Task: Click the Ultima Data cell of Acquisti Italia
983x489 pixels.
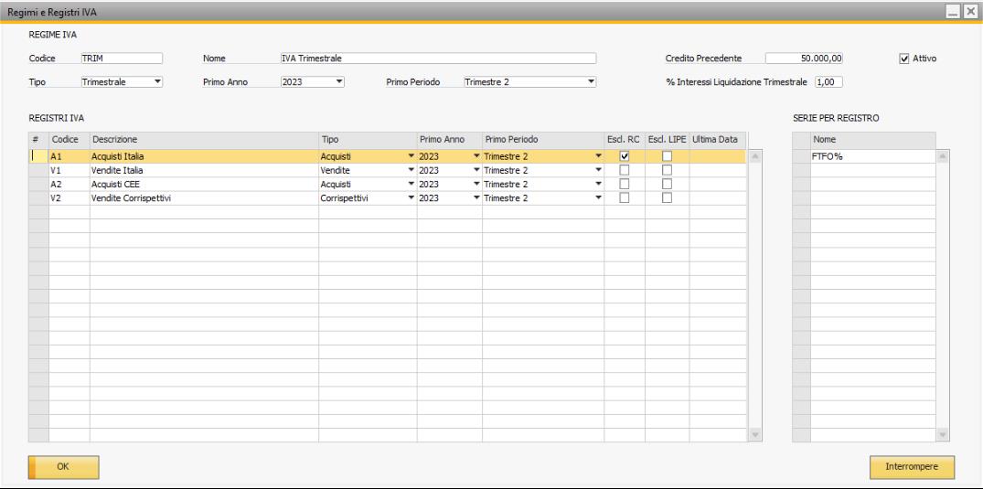Action: click(x=718, y=156)
